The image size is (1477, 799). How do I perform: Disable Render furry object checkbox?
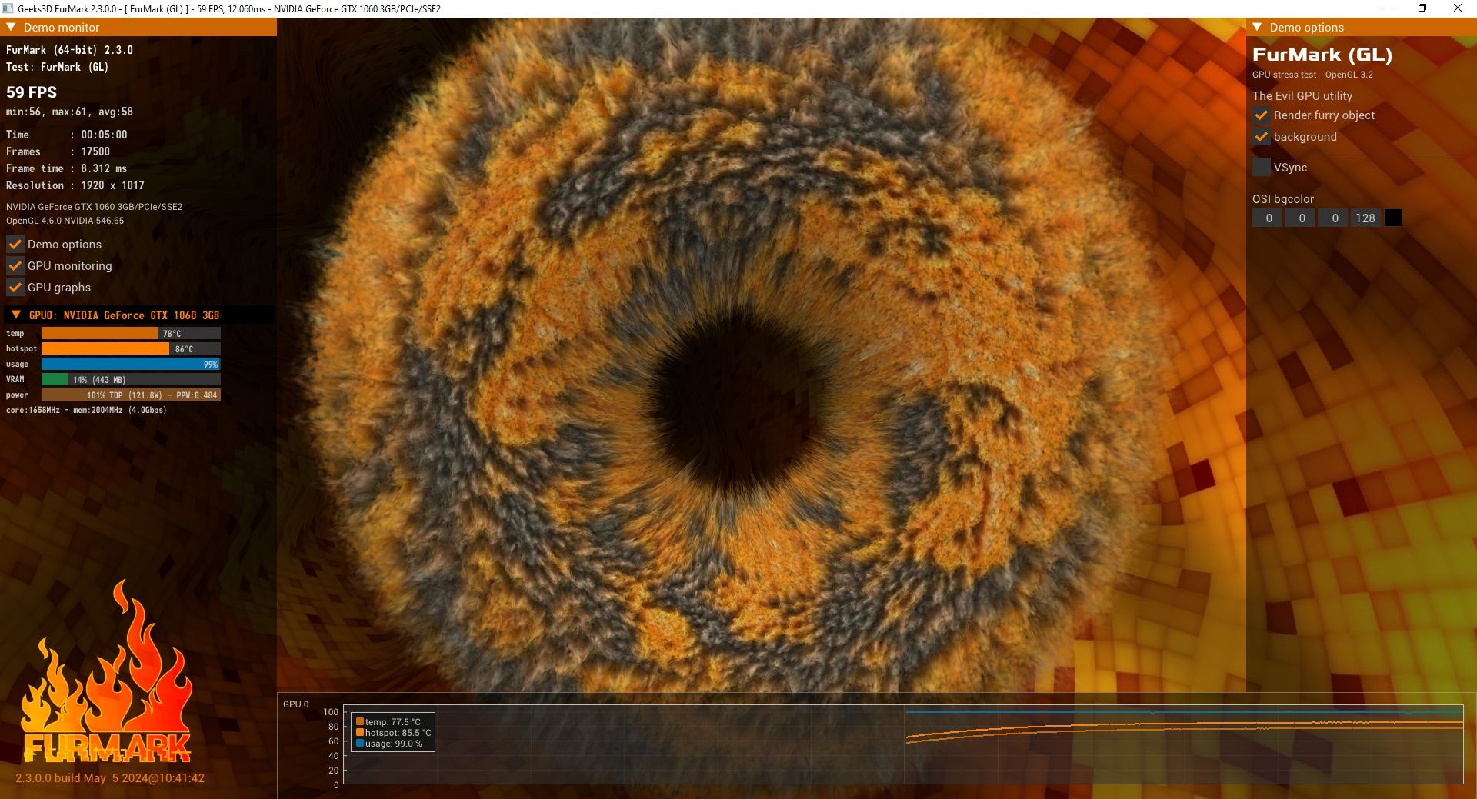click(x=1261, y=115)
